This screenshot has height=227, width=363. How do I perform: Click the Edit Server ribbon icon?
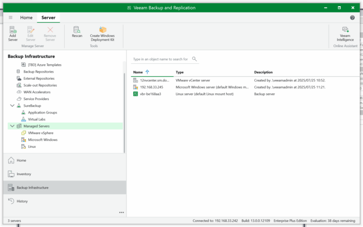pyautogui.click(x=31, y=30)
